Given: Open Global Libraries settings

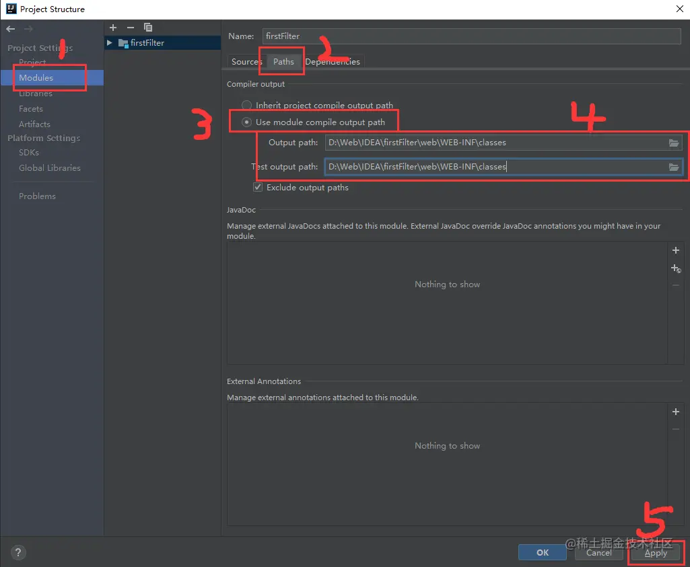Looking at the screenshot, I should click(x=50, y=168).
